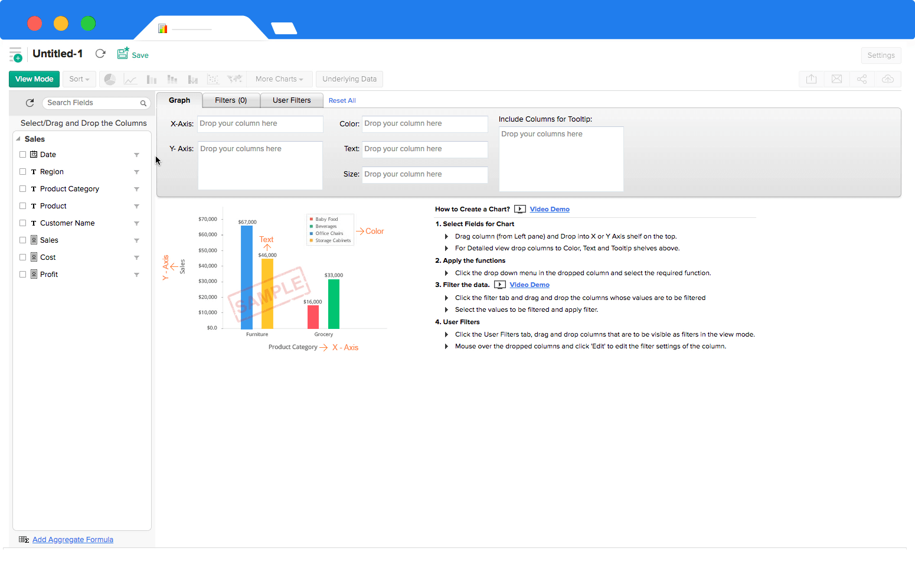
Task: Open the Add Aggregate Formula link
Action: point(73,540)
